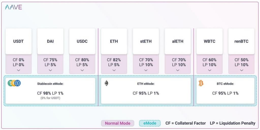The height and width of the screenshot is (130, 260).
Task: Expand the alETH chevron
Action: (x=178, y=70)
